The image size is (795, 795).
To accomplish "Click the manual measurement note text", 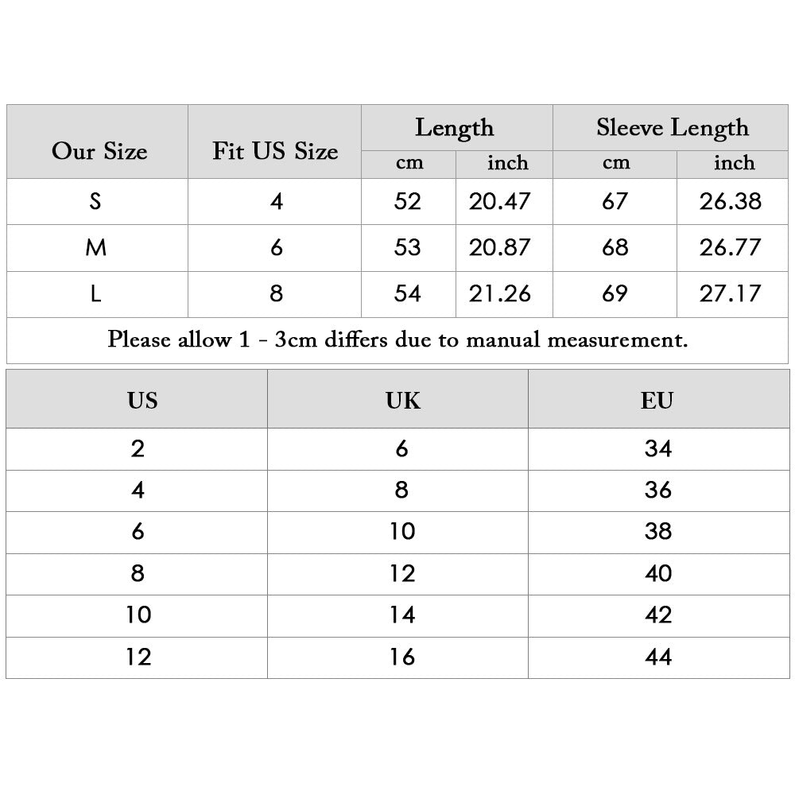I will point(397,340).
